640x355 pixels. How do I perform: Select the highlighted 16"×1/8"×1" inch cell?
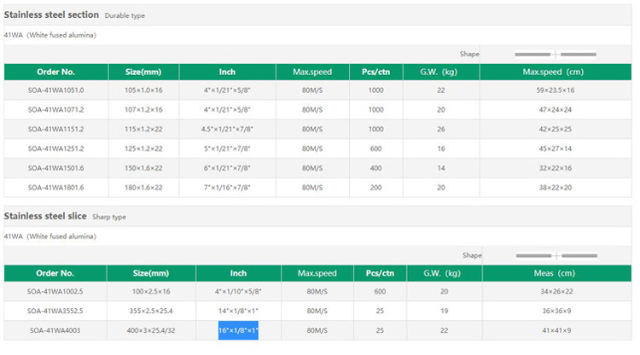(238, 330)
